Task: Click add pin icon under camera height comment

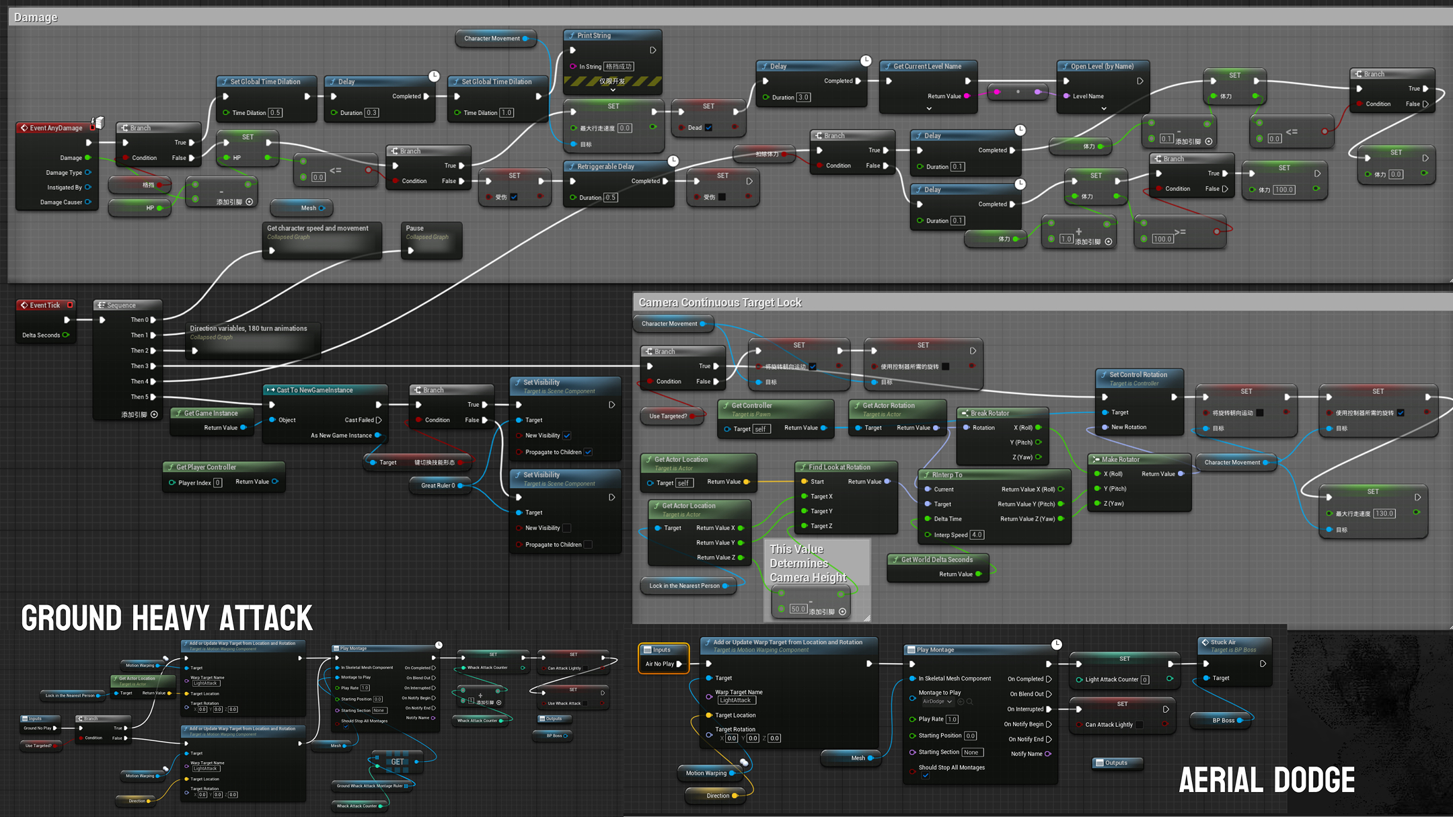Action: click(842, 612)
